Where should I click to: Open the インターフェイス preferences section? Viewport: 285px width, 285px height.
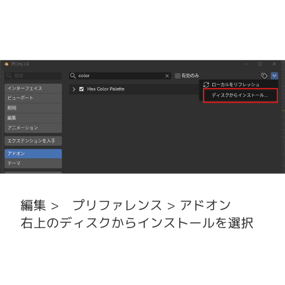click(33, 89)
